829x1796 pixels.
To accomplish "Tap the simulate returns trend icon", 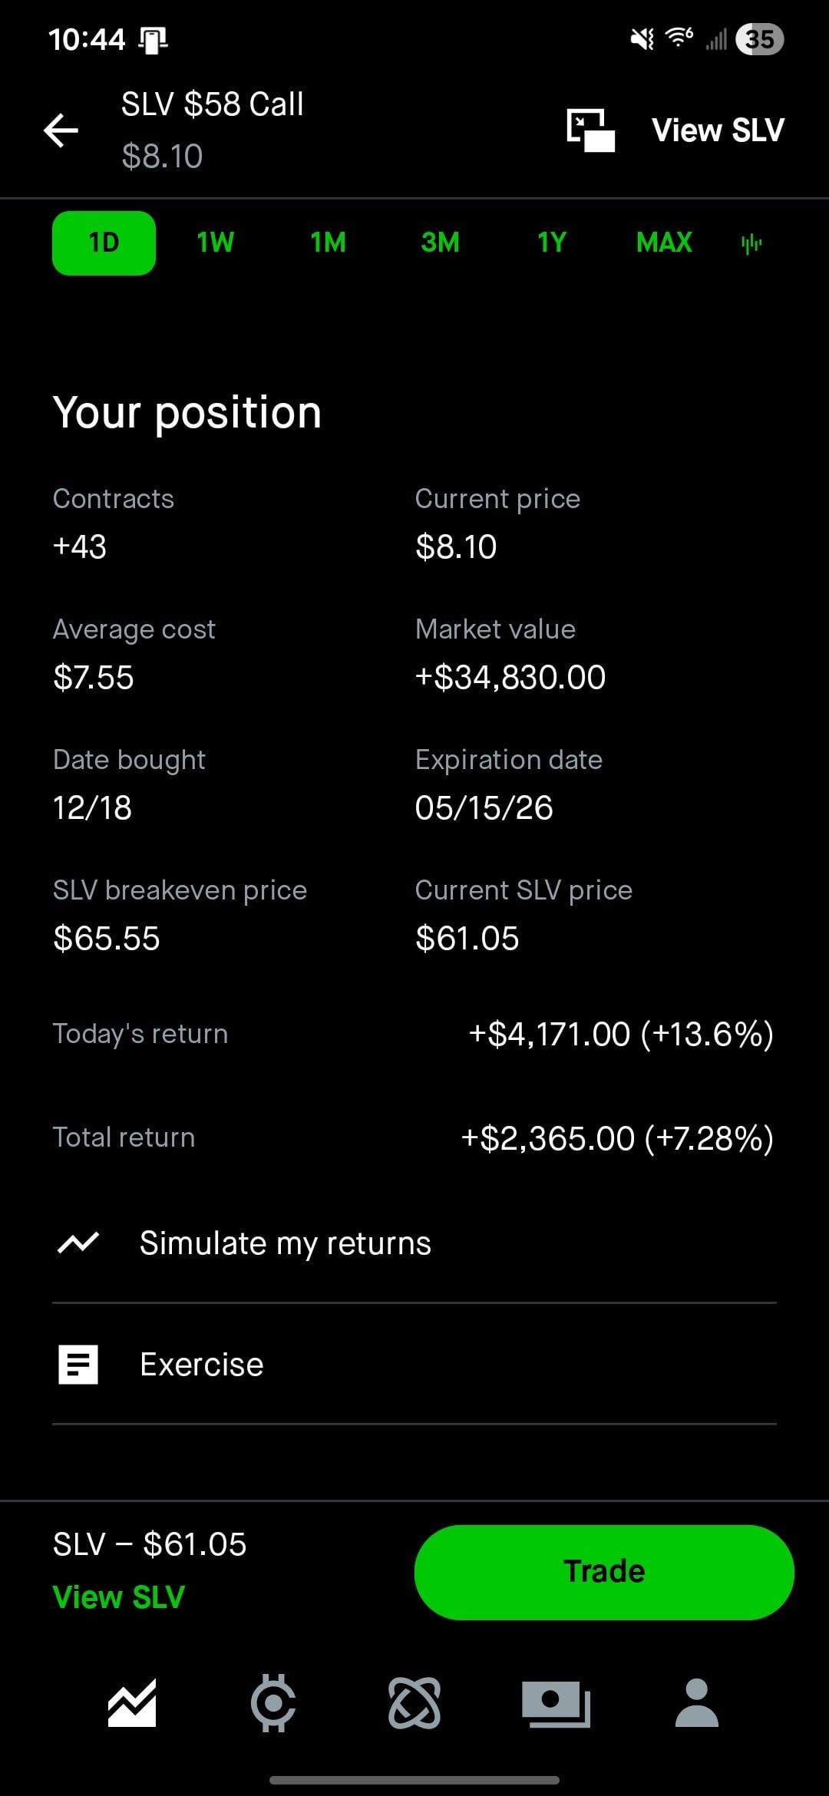I will tap(78, 1243).
